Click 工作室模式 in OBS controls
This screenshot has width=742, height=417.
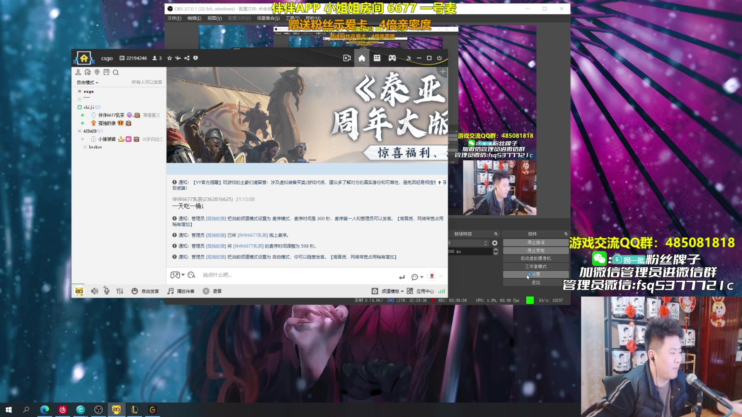[536, 266]
